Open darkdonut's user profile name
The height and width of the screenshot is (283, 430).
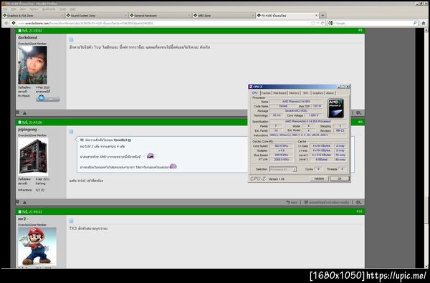(x=28, y=37)
